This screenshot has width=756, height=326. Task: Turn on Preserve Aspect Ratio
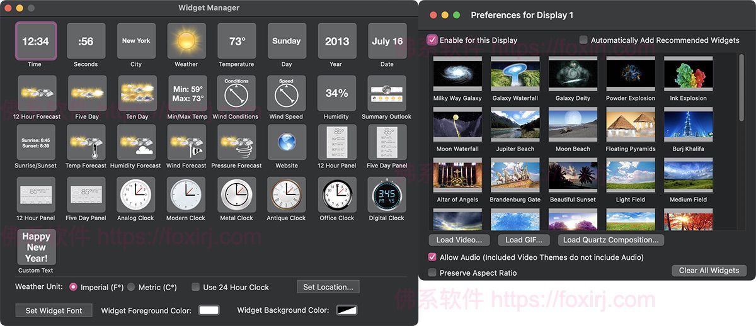coord(432,273)
